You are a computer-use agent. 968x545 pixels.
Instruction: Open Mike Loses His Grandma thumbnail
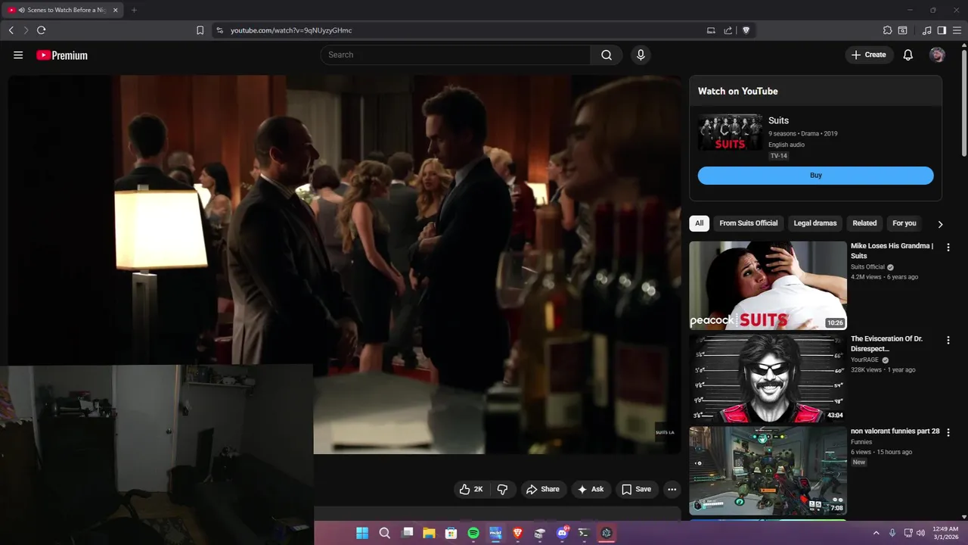click(768, 285)
